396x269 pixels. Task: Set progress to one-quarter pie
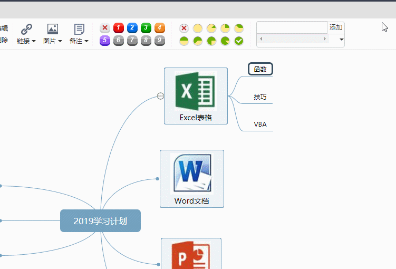[x=225, y=28]
